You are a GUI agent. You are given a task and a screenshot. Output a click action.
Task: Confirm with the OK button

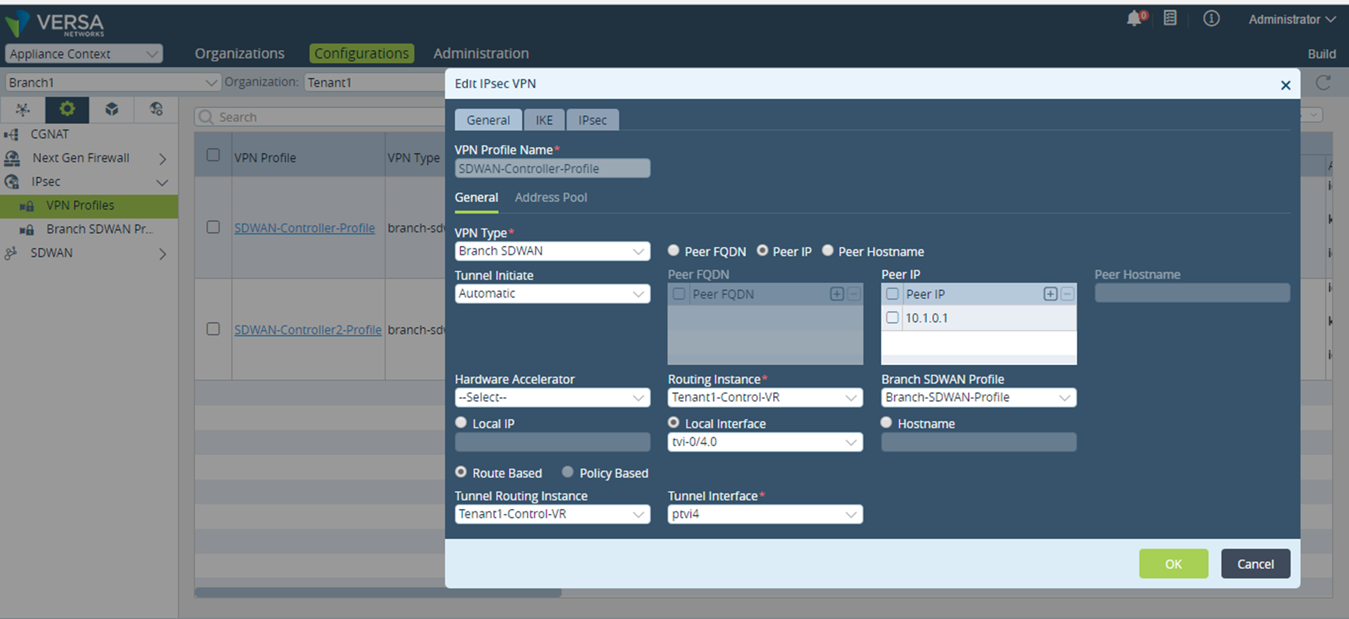(x=1173, y=563)
